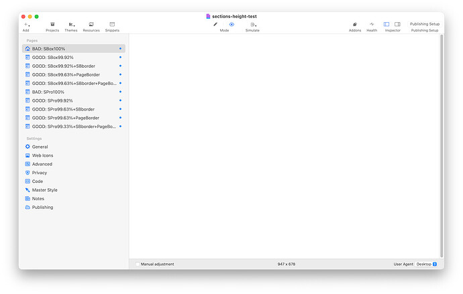Click the 947 x 678 size readout
Viewport: 463px width, 294px height.
point(287,265)
